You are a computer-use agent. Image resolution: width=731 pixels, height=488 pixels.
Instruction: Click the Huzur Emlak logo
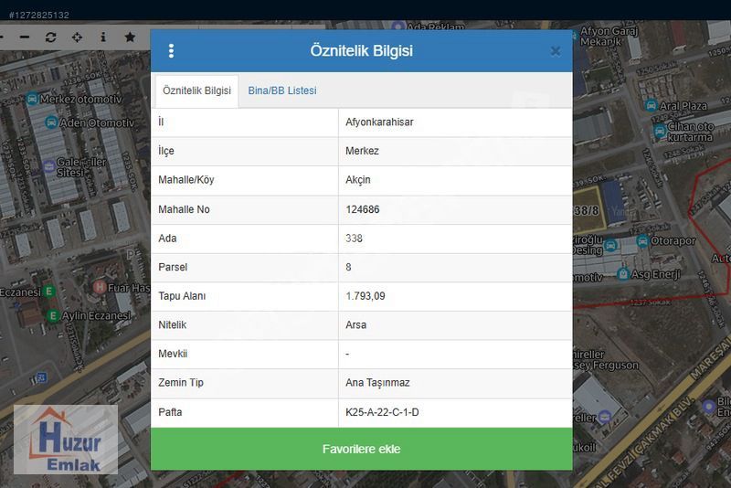(x=66, y=440)
